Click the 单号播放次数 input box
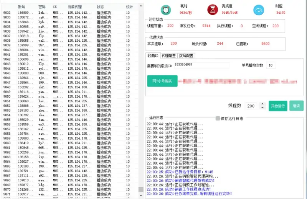Image resolution: width=307 pixels, height=199 pixels. click(x=271, y=65)
